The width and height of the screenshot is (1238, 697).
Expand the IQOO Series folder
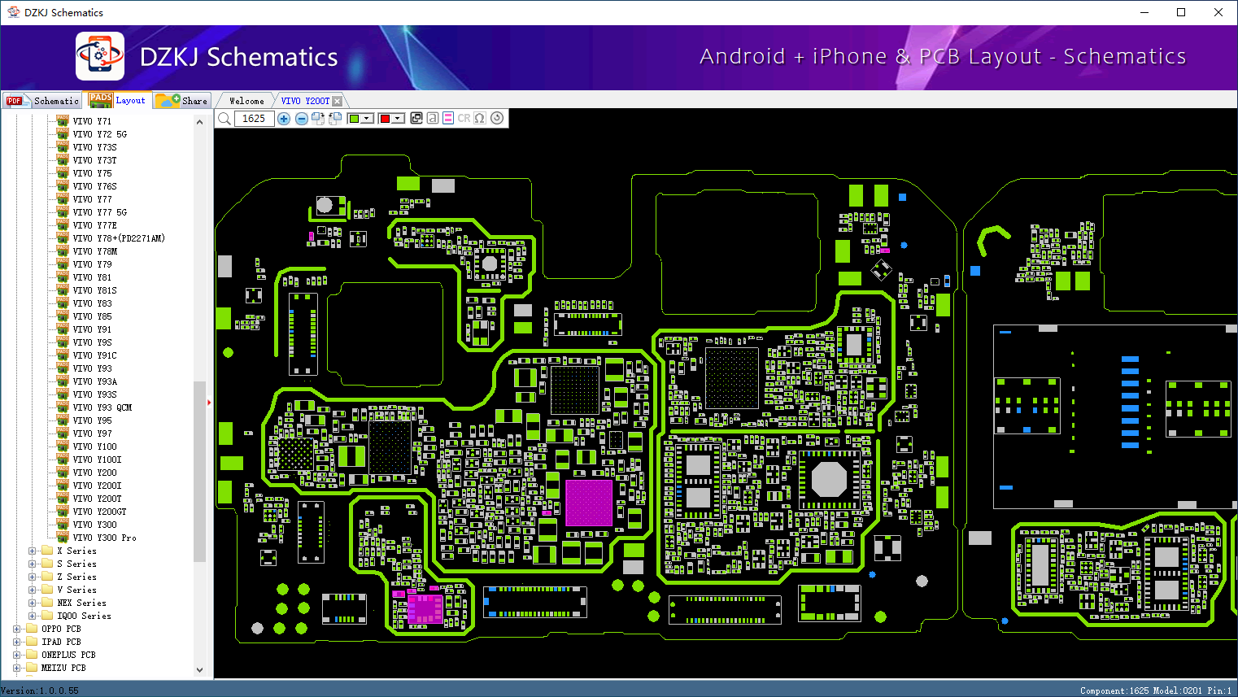(33, 616)
